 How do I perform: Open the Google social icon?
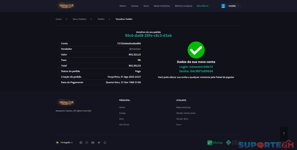click(105, 143)
